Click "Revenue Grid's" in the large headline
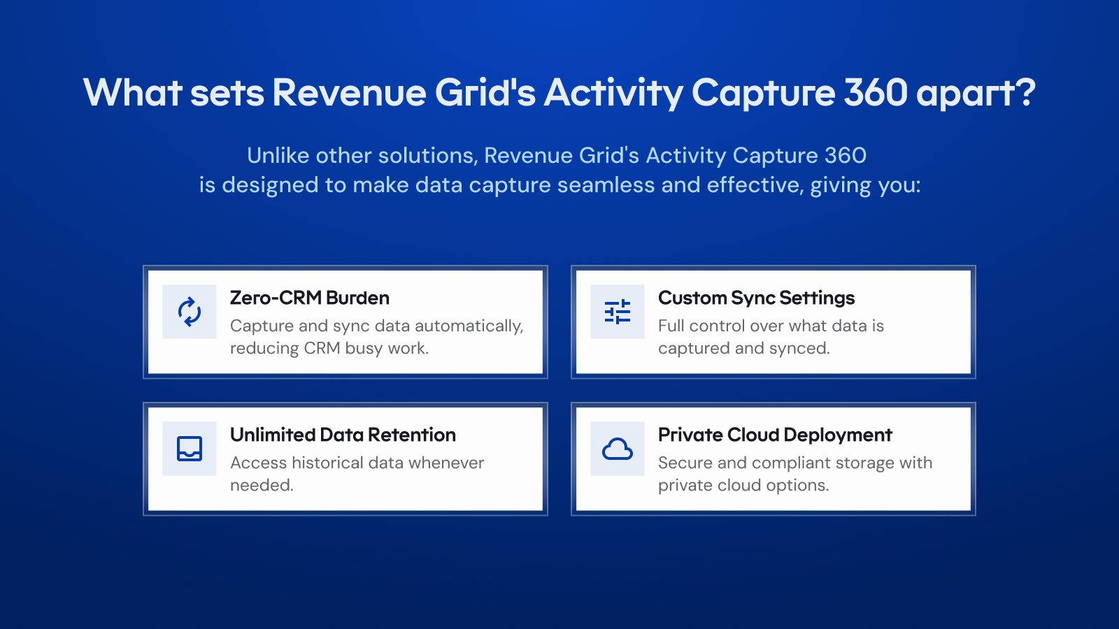The image size is (1119, 629). click(404, 92)
